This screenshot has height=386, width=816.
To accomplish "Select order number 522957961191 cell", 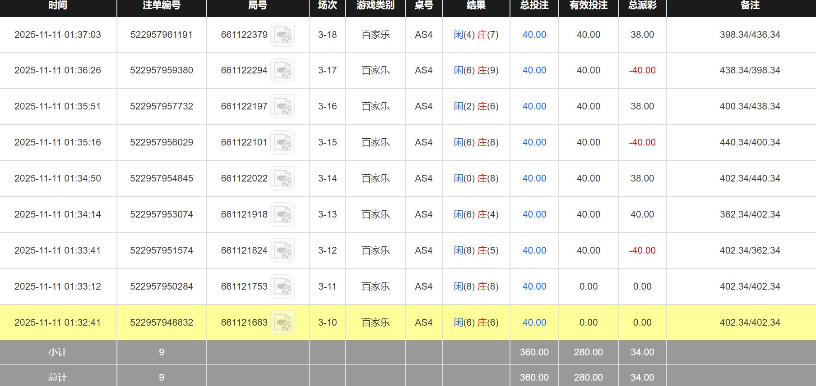I will coord(162,35).
